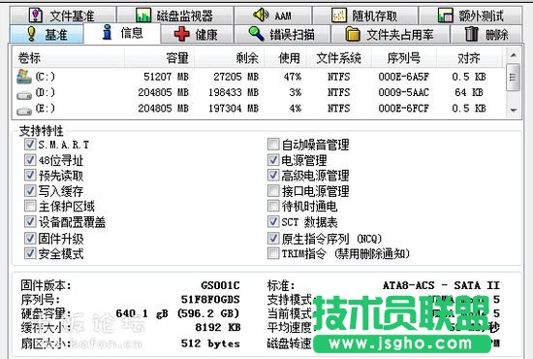The width and height of the screenshot is (533, 359).
Task: Sort by the 卷标 column header
Action: click(x=69, y=58)
